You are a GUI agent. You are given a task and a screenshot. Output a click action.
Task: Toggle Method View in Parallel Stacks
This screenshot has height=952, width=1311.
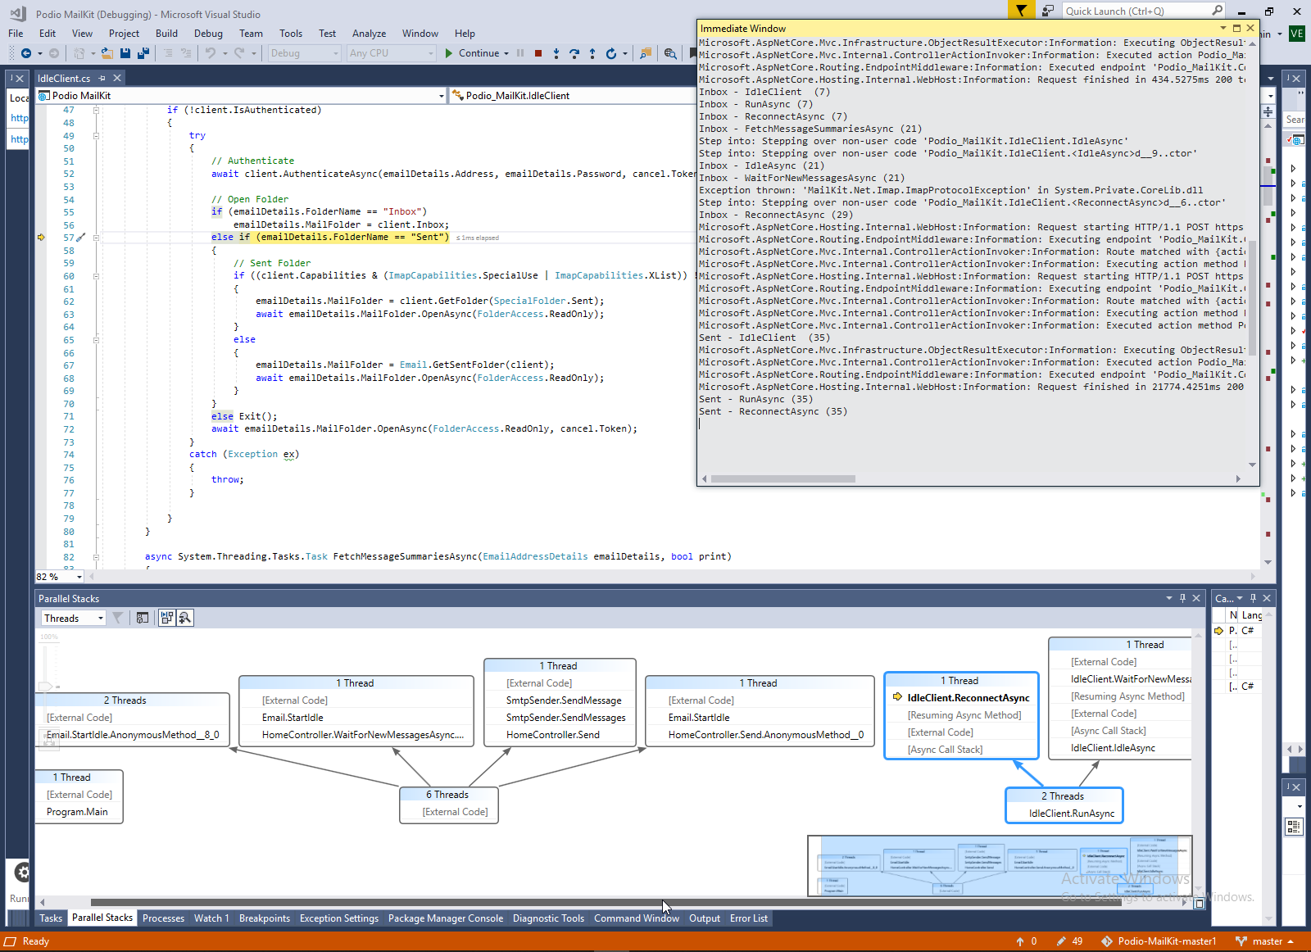click(x=143, y=618)
